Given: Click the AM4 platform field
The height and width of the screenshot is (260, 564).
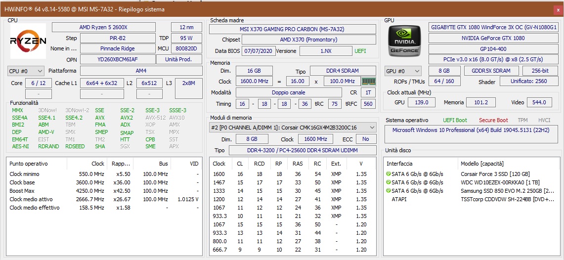Looking at the screenshot, I should (x=141, y=71).
